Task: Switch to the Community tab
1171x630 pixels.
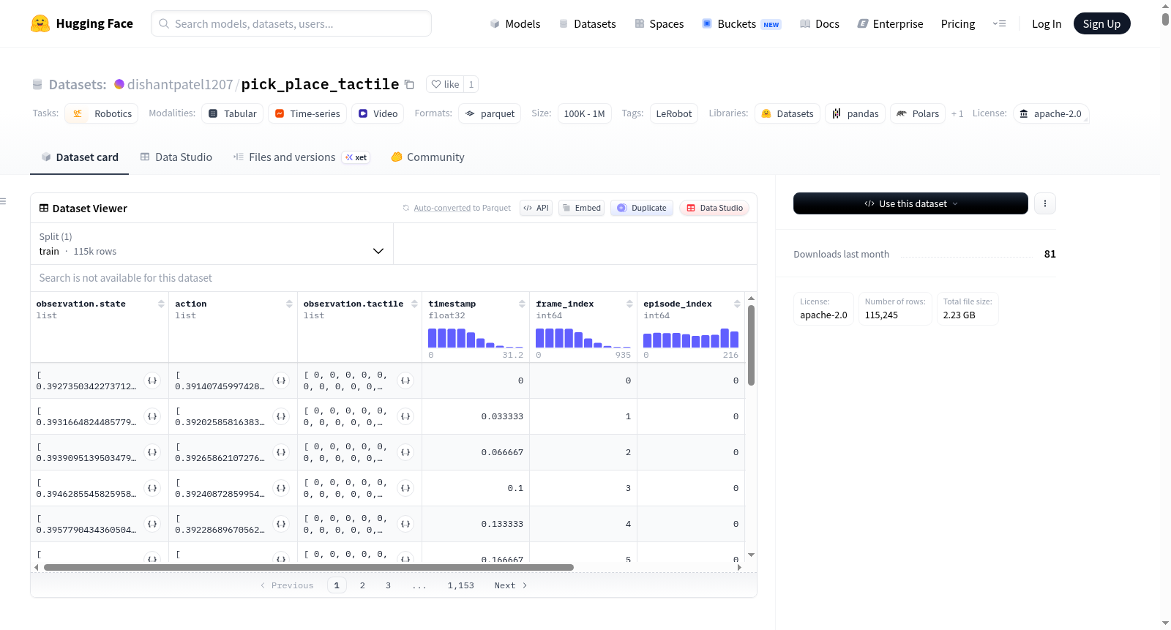Action: (x=427, y=157)
